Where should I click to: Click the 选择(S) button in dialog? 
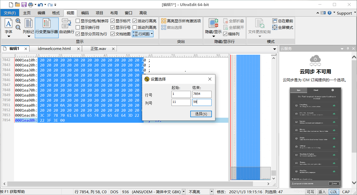click(201, 114)
